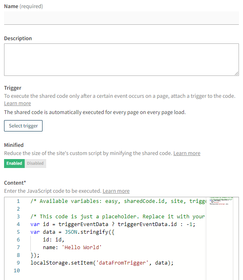This screenshot has width=243, height=280.
Task: Click the 'Hello World' string in the code
Action: click(83, 248)
